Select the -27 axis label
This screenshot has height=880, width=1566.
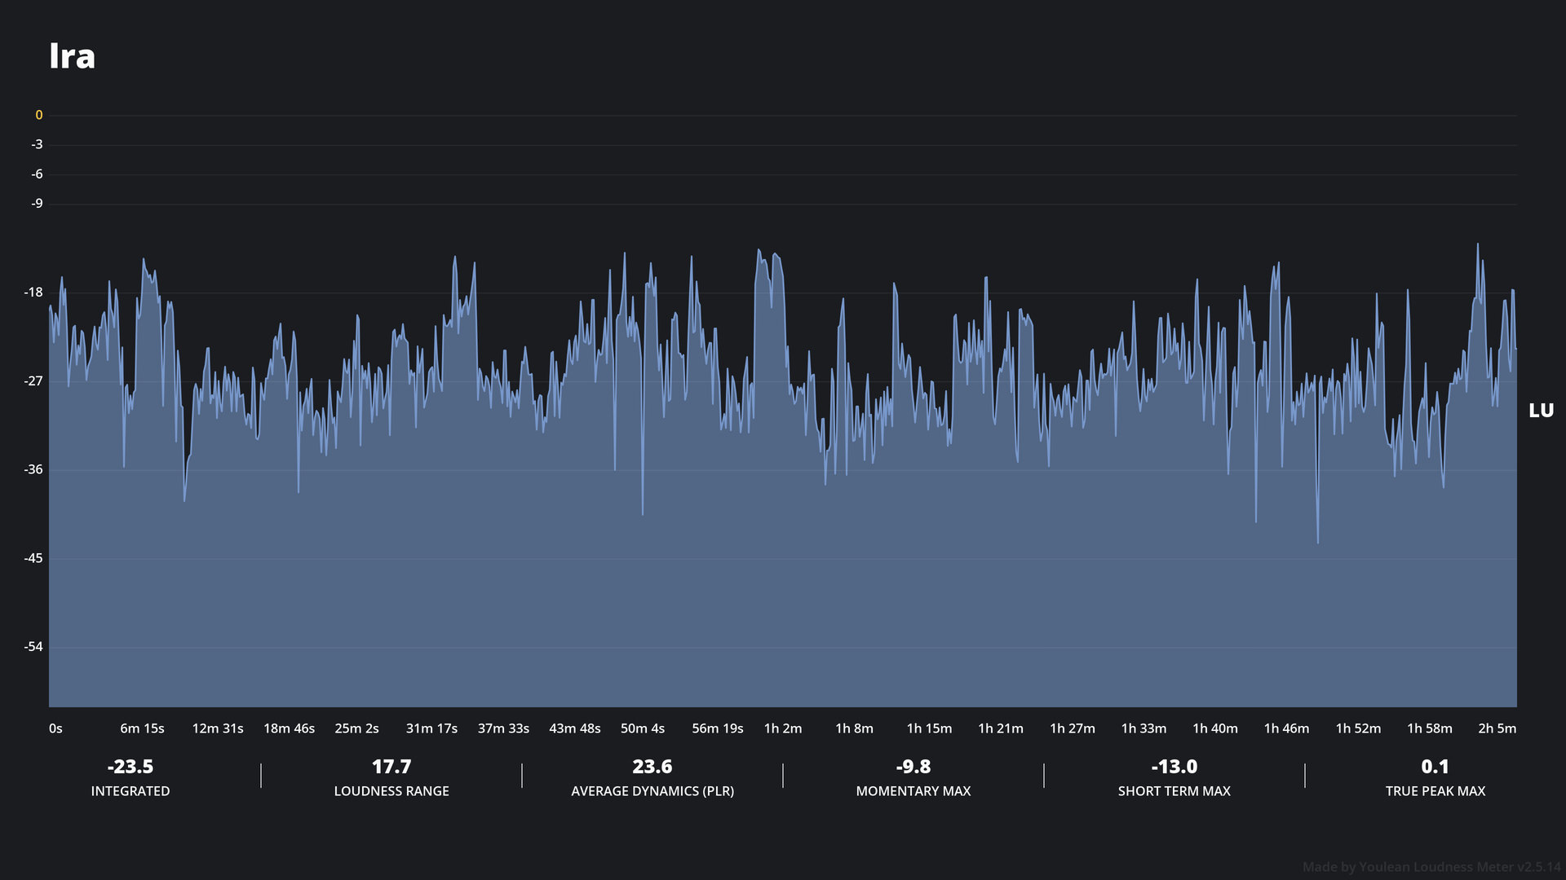point(33,381)
